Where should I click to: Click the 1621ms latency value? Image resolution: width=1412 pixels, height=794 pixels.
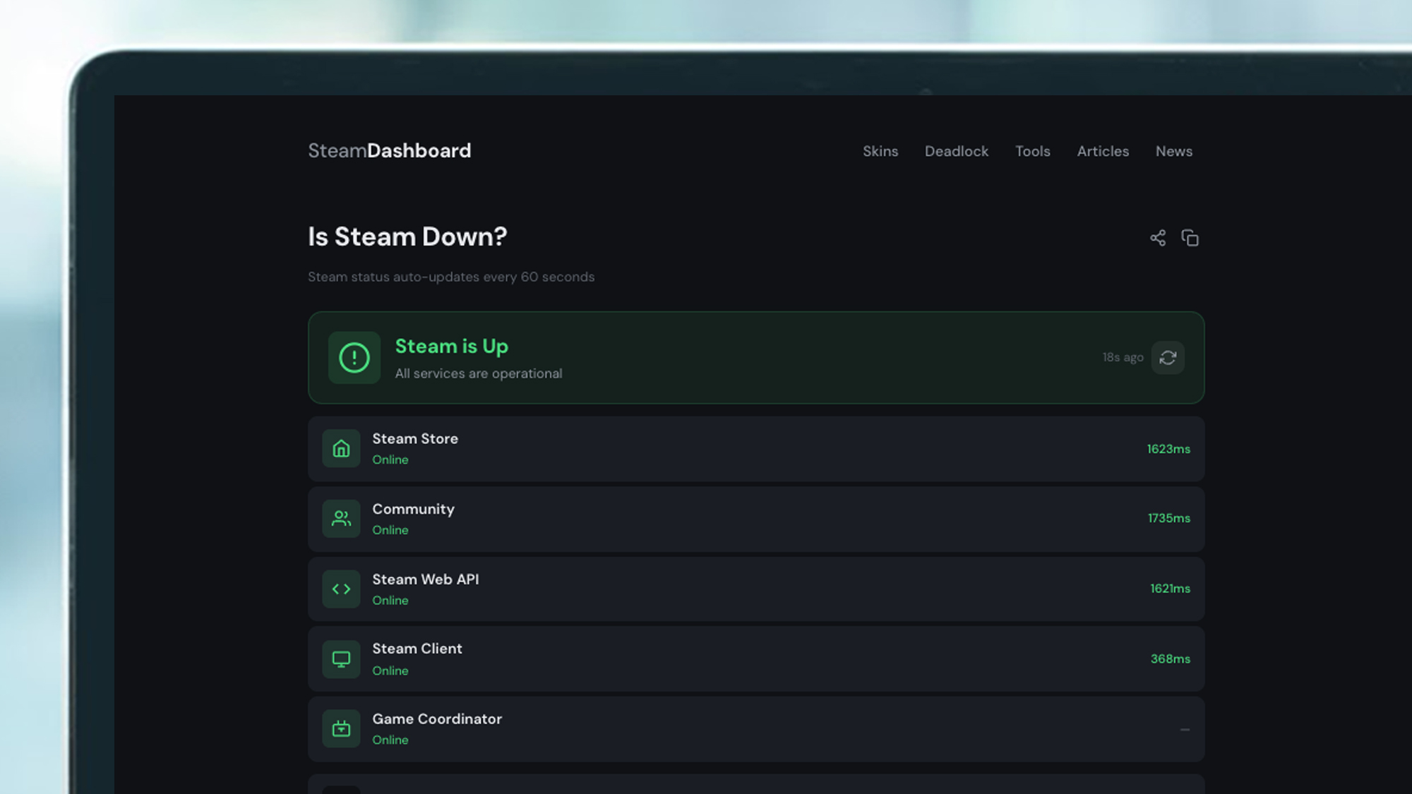tap(1170, 589)
